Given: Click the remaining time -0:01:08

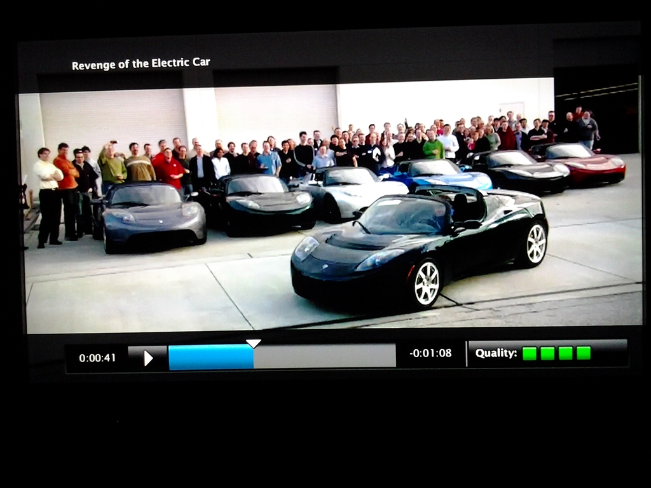Looking at the screenshot, I should [430, 353].
